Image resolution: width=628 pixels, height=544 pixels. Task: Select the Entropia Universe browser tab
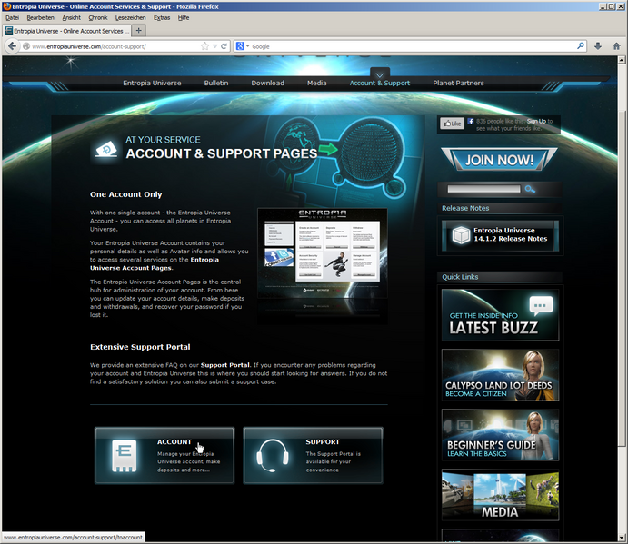(x=66, y=31)
